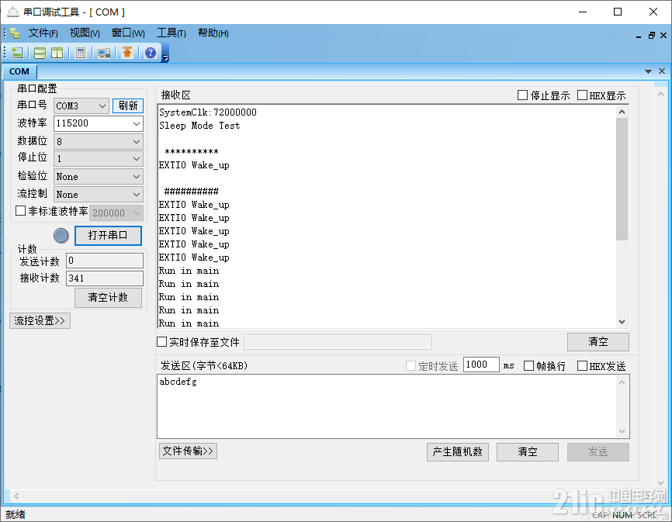Screen dimensions: 672x522
Task: Click the receive area scroll up arrow
Action: point(622,112)
